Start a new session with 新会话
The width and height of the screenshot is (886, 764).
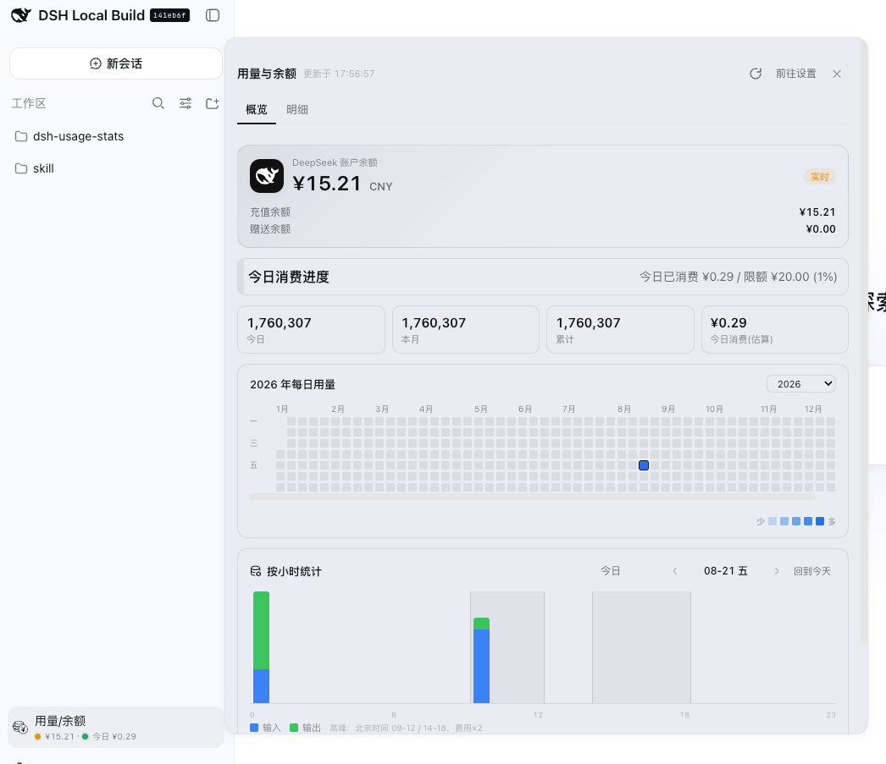pos(116,63)
